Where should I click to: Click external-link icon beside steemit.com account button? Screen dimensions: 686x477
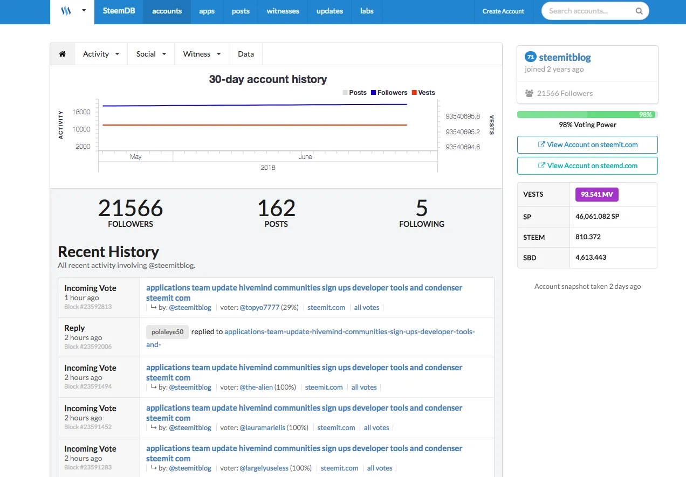pos(541,144)
